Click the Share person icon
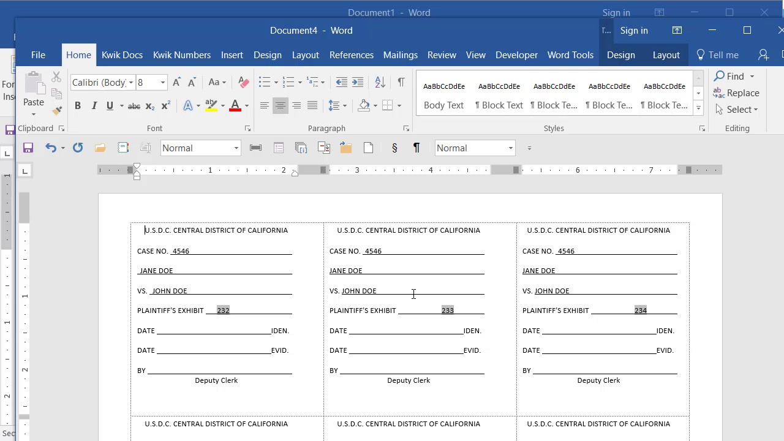Viewport: 784px width, 441px height. coord(763,55)
